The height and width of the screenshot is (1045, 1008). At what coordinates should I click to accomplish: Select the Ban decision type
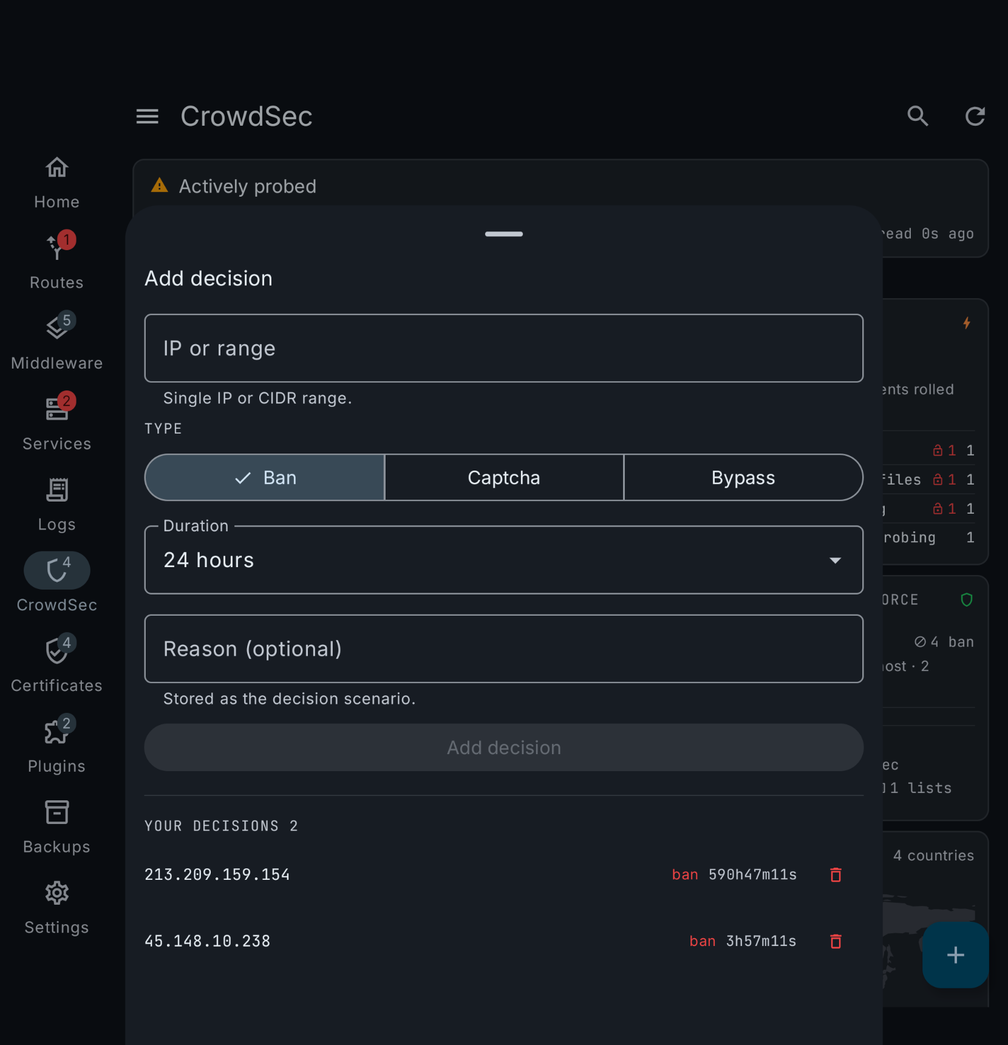(264, 477)
